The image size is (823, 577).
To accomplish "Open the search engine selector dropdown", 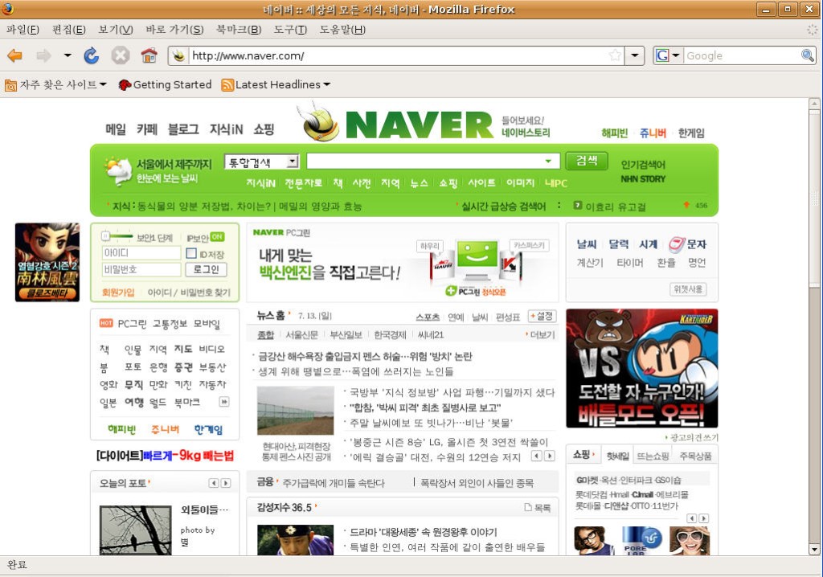I will (668, 55).
